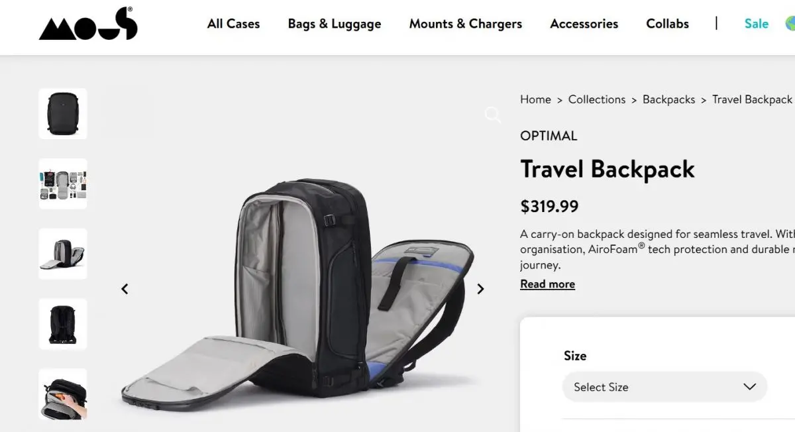Show the next product image arrow
The height and width of the screenshot is (432, 795).
tap(481, 289)
